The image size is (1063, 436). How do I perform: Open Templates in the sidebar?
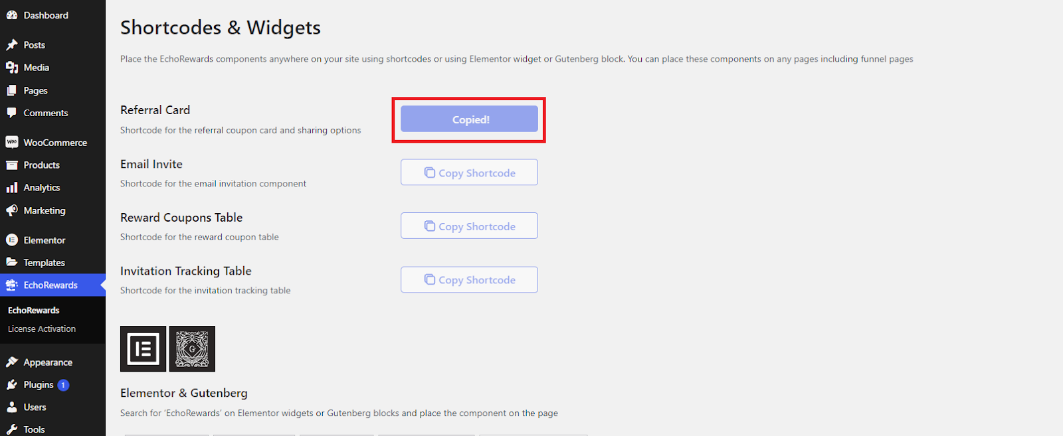click(44, 263)
